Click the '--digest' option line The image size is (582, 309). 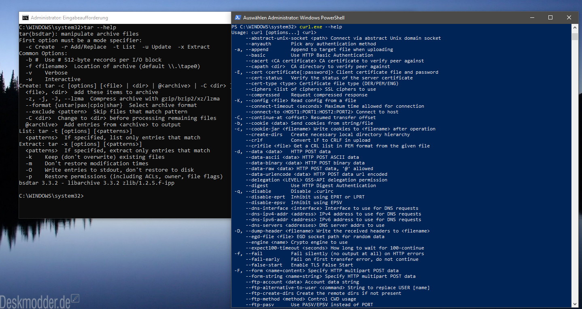(311, 185)
